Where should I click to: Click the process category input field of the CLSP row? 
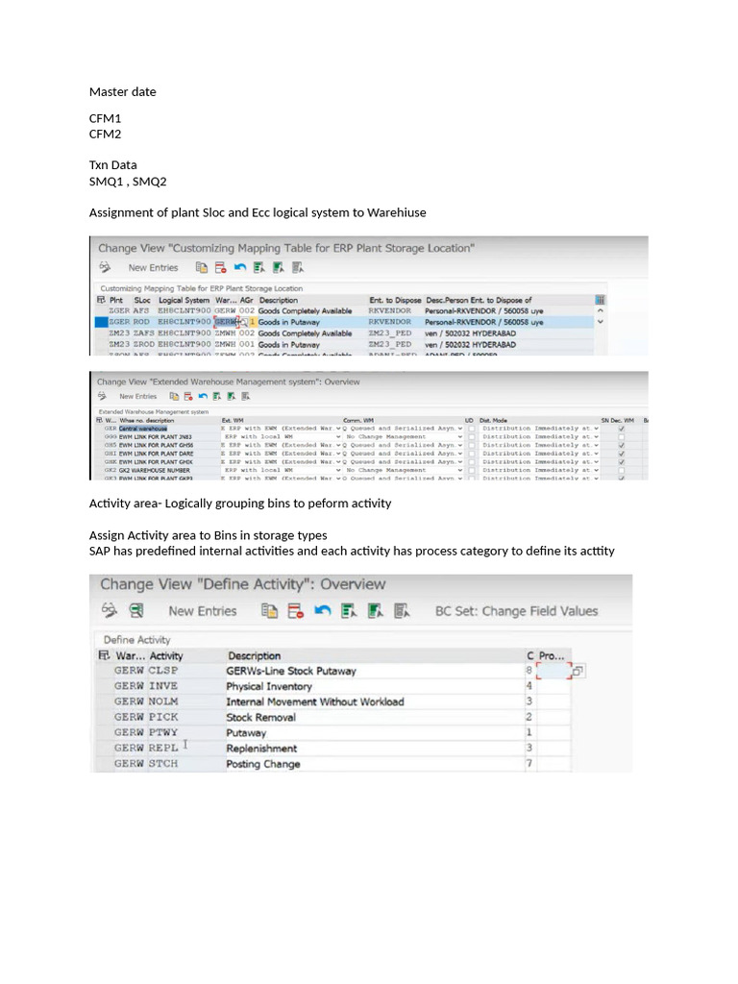coord(554,671)
